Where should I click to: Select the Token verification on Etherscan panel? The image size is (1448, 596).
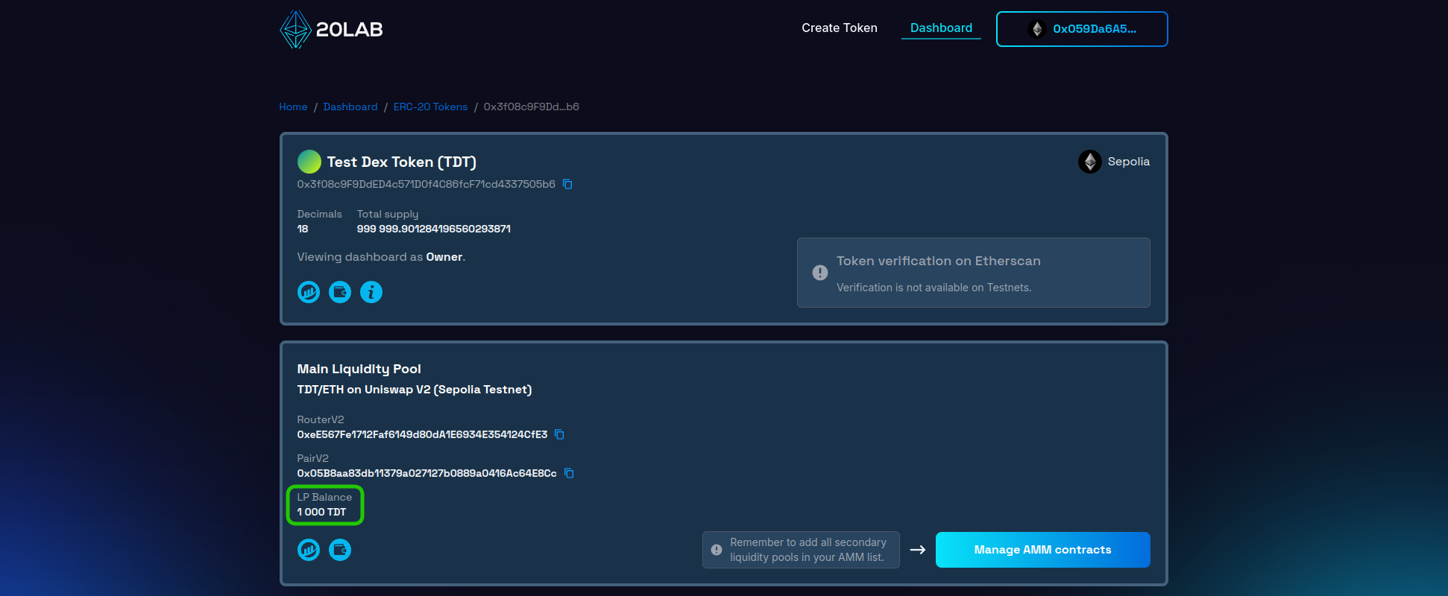[973, 273]
